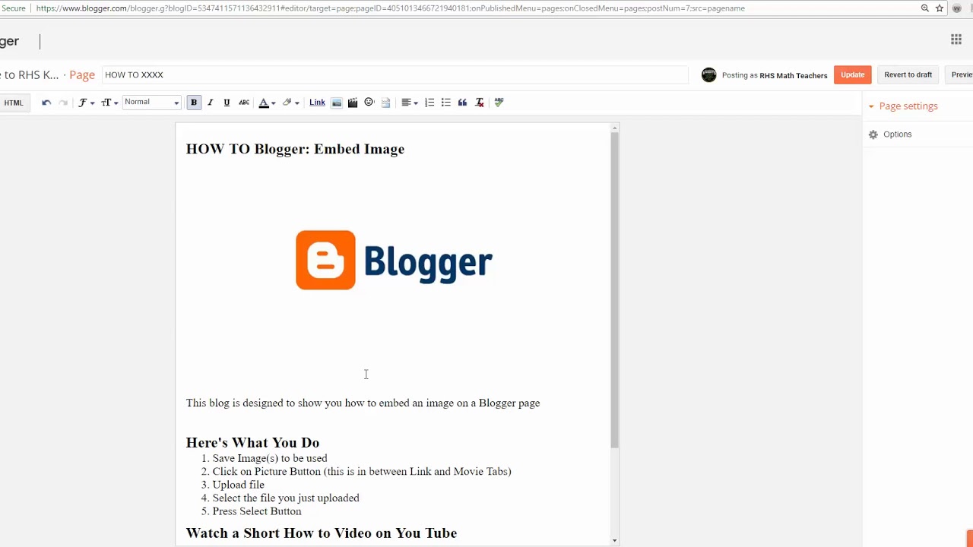Screen dimensions: 973x547
Task: Click the Google apps grid icon
Action: [956, 40]
